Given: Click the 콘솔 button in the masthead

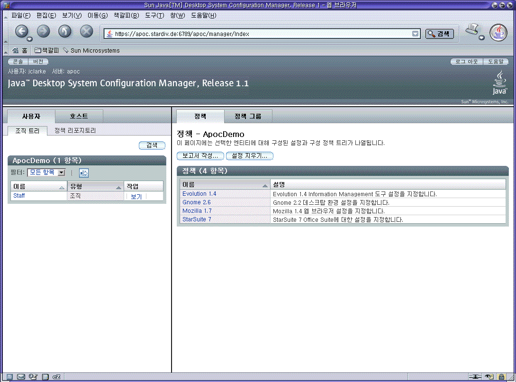Looking at the screenshot, I should pyautogui.click(x=18, y=61).
